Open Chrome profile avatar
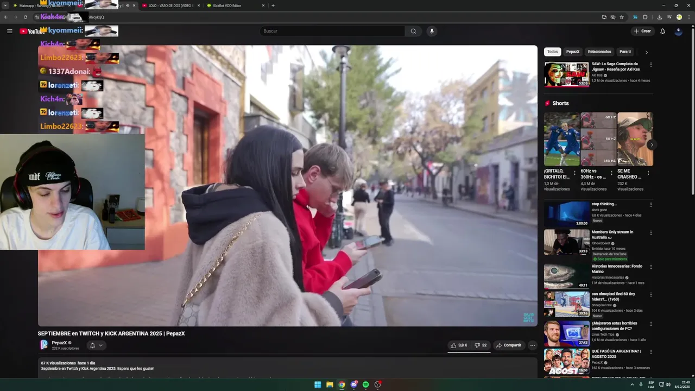Screen dimensions: 695x391 coord(679,17)
